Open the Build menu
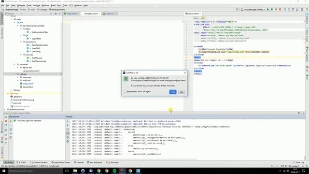This screenshot has height=174, width=309. [x=53, y=5]
